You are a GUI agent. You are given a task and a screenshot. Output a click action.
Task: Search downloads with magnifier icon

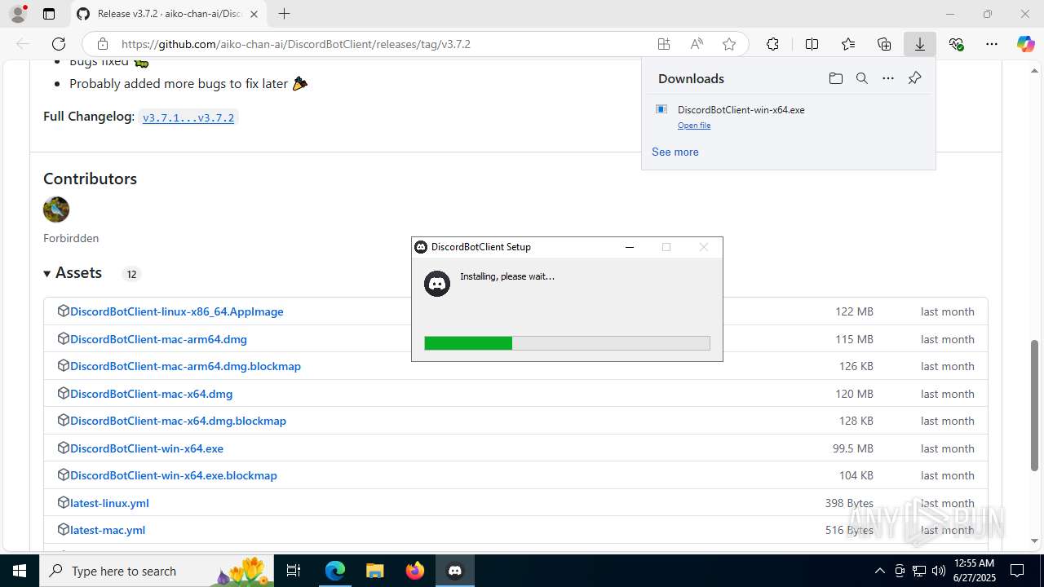(861, 78)
